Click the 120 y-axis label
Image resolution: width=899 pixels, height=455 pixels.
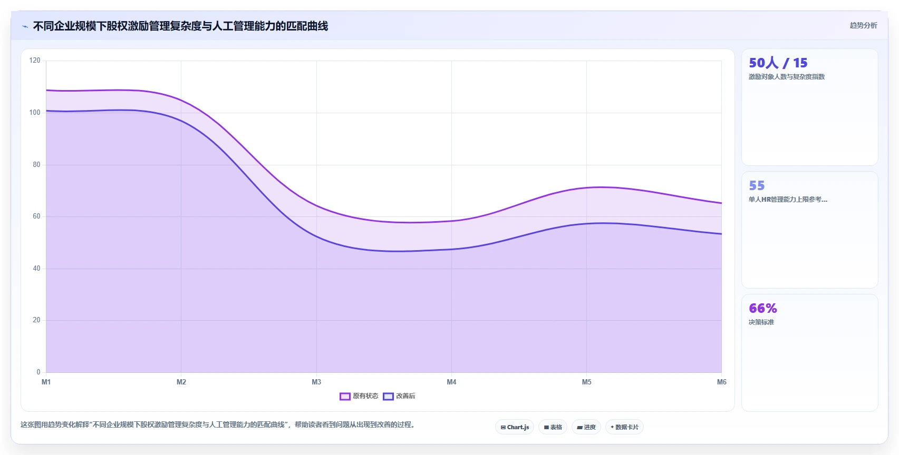[35, 61]
